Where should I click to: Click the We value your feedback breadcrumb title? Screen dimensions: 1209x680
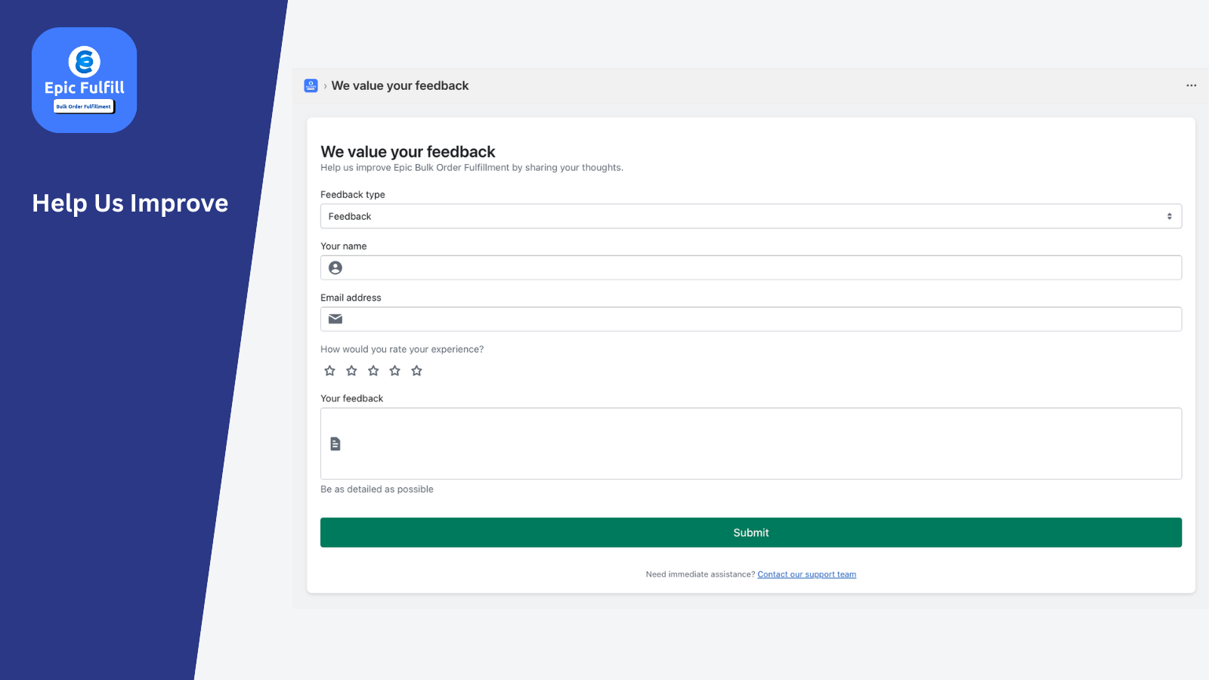(x=400, y=85)
